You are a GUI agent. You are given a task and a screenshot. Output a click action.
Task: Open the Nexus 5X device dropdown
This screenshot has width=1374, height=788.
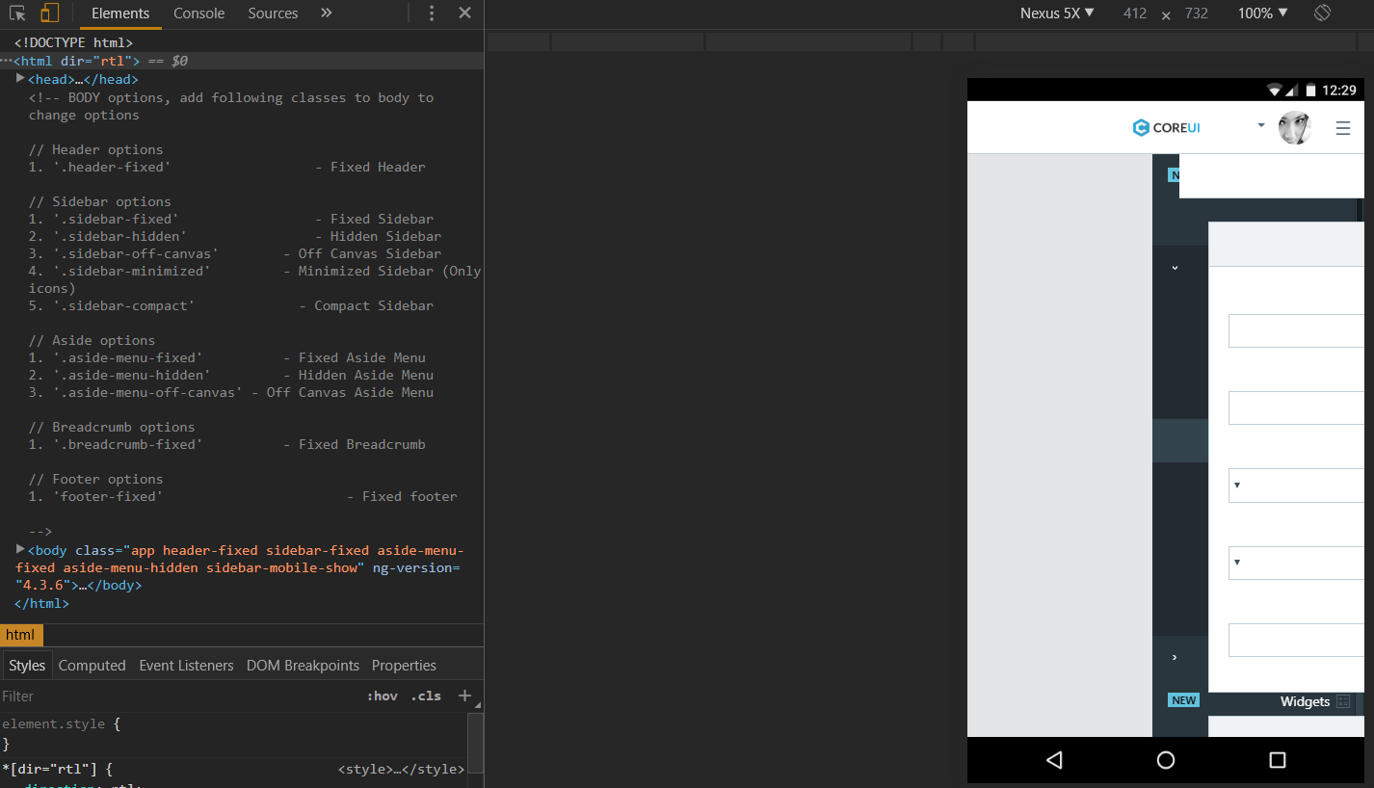(1057, 13)
